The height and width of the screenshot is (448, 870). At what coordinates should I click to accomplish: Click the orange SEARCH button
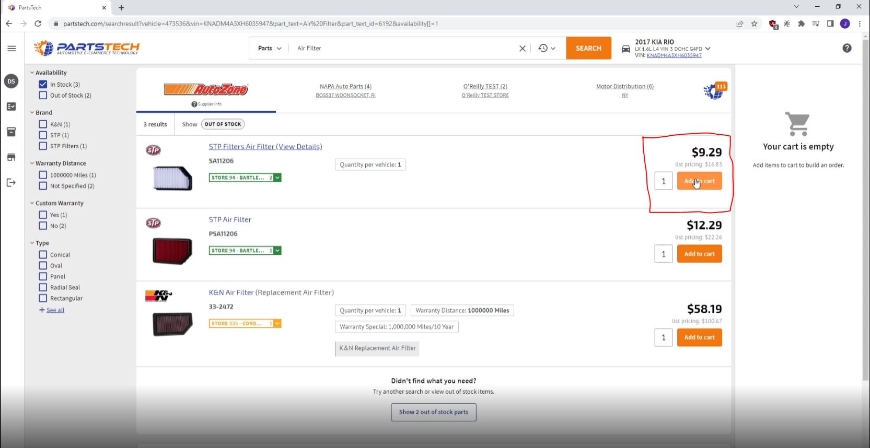click(x=588, y=48)
